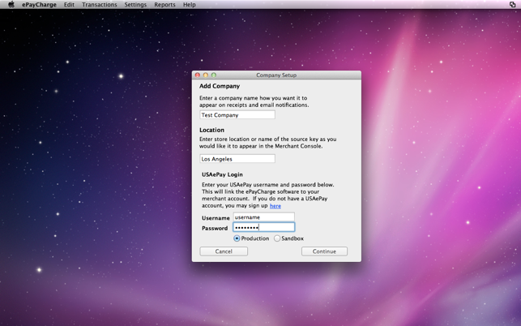Minimize the Company Setup window

205,75
